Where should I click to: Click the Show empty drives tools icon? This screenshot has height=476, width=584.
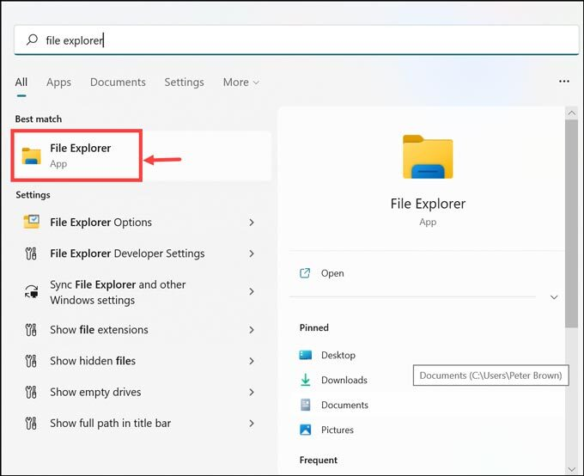coord(31,392)
